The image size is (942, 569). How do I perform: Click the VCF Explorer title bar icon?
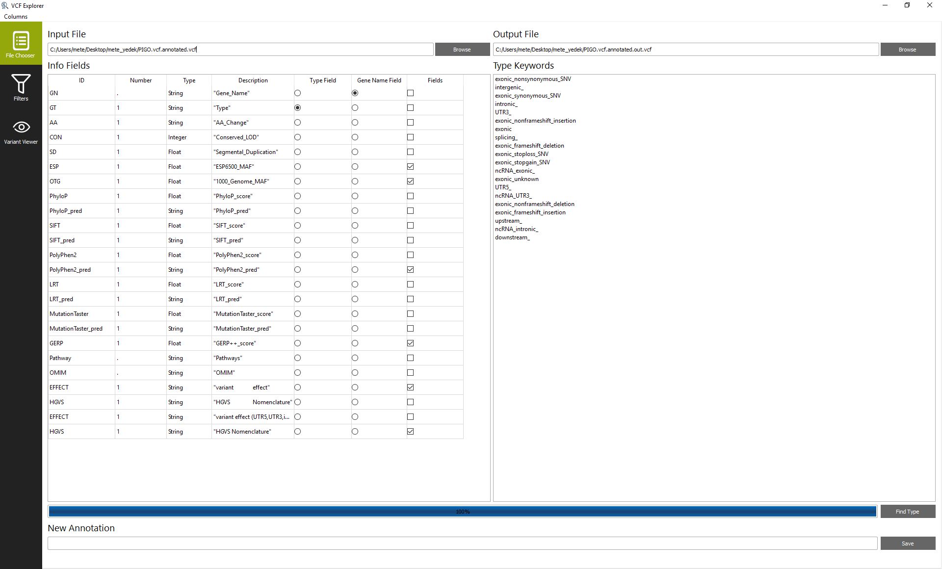click(x=5, y=5)
